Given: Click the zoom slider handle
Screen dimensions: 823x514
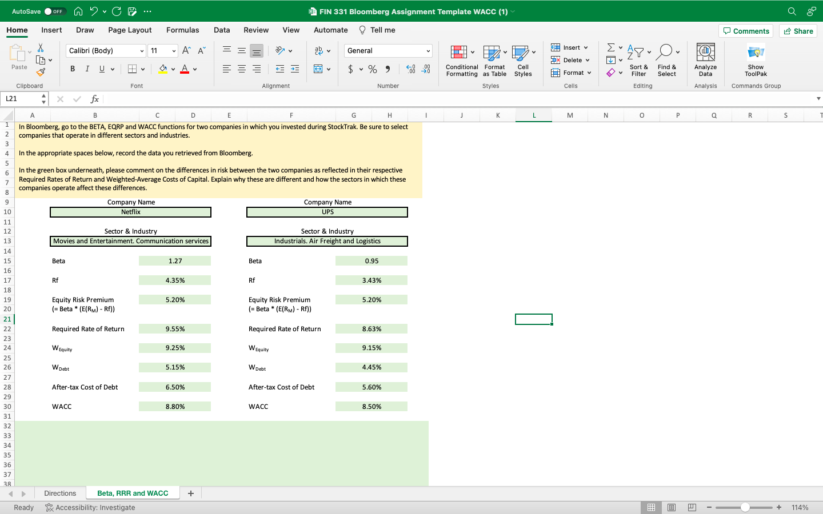Looking at the screenshot, I should (745, 507).
